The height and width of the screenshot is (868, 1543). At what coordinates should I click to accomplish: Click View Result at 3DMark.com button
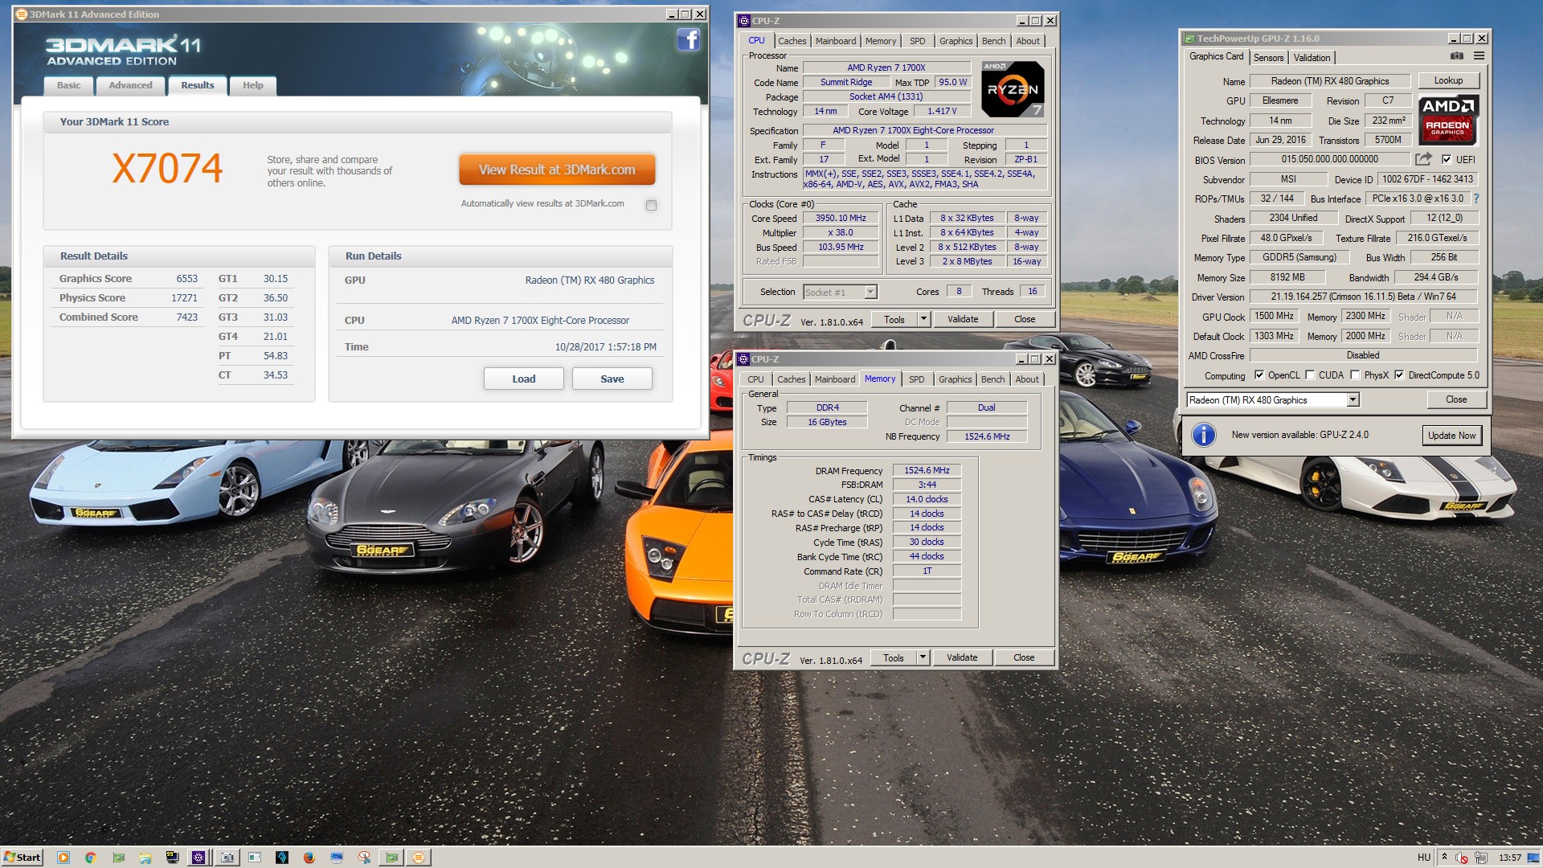[557, 170]
